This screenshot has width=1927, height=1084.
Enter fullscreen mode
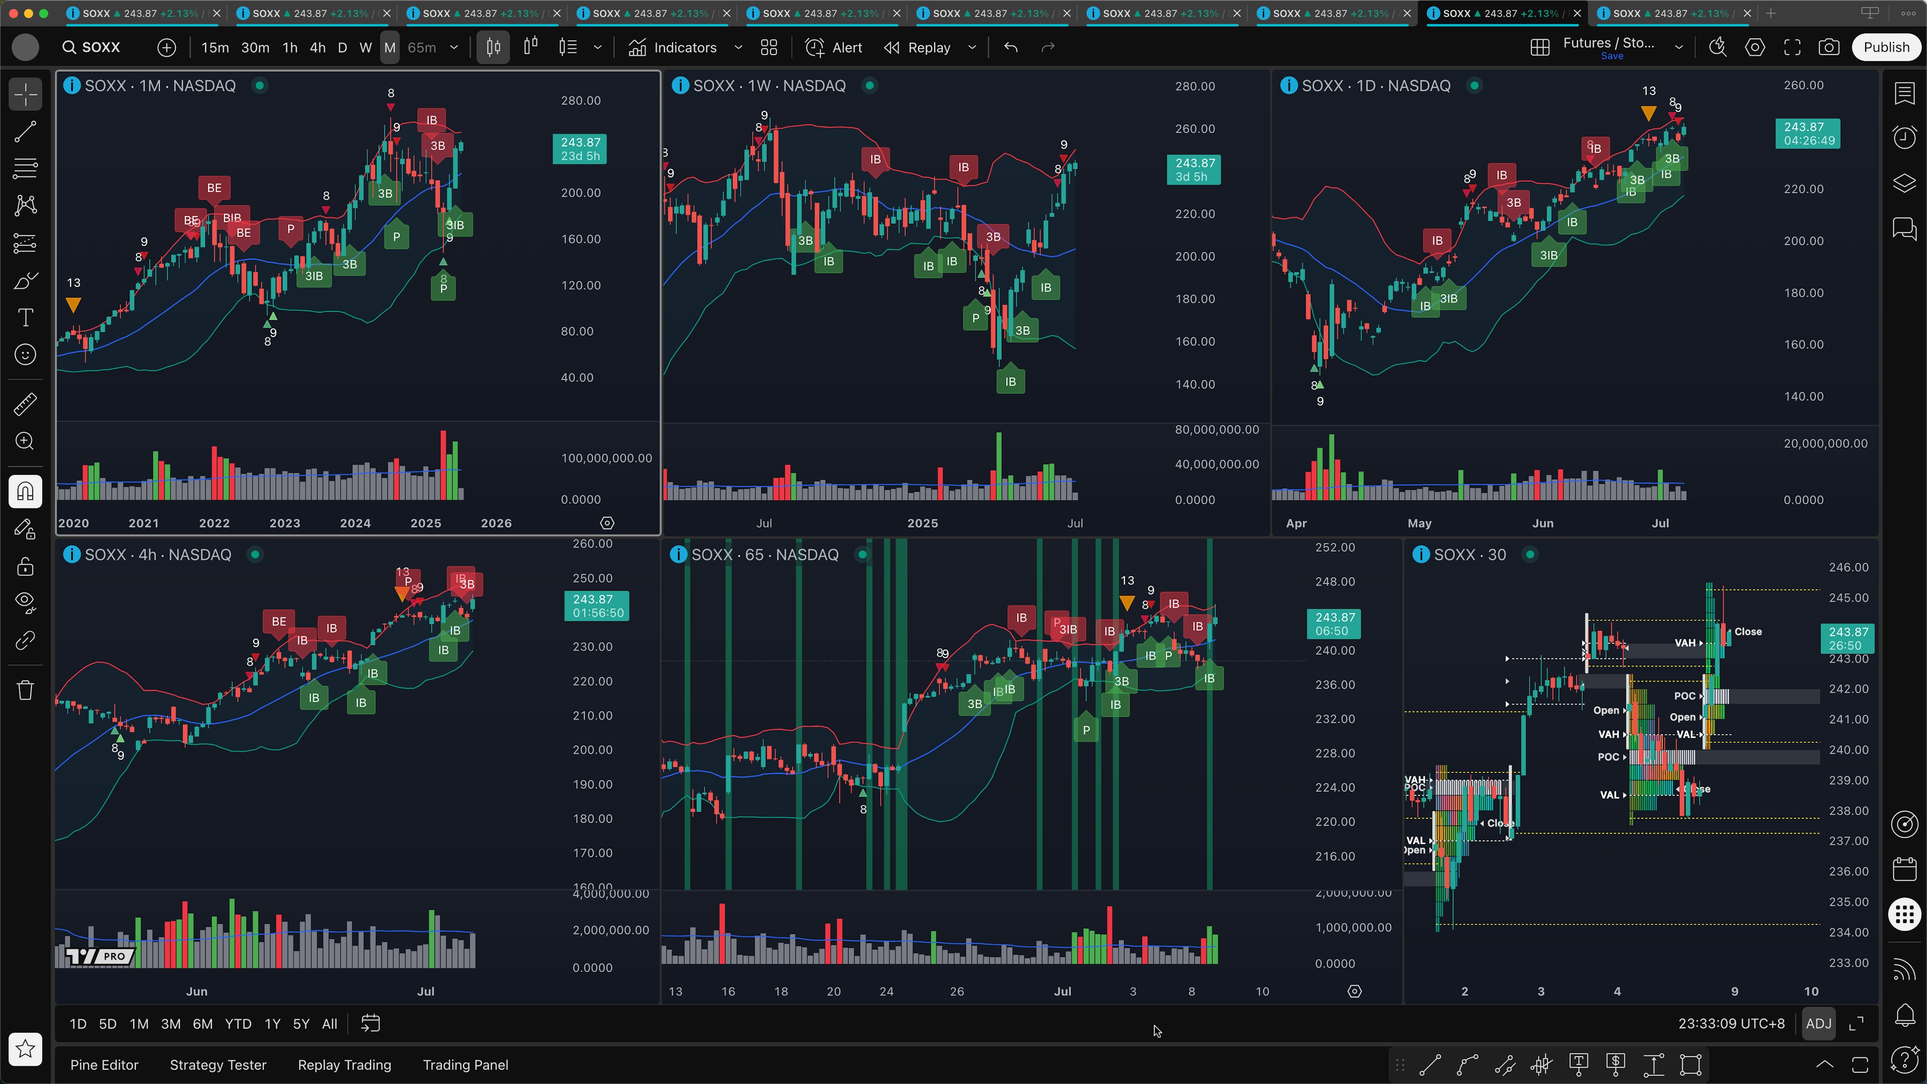1793,47
